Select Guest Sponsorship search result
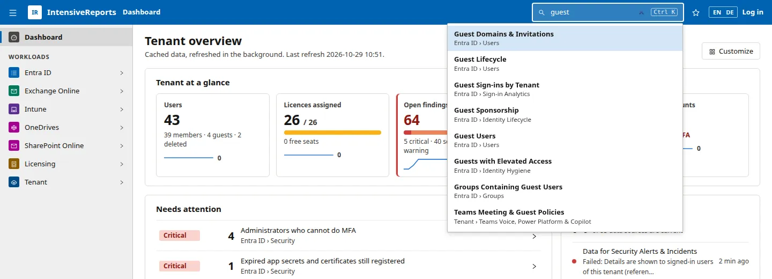Screen dimensions: 772x279 click(x=565, y=115)
